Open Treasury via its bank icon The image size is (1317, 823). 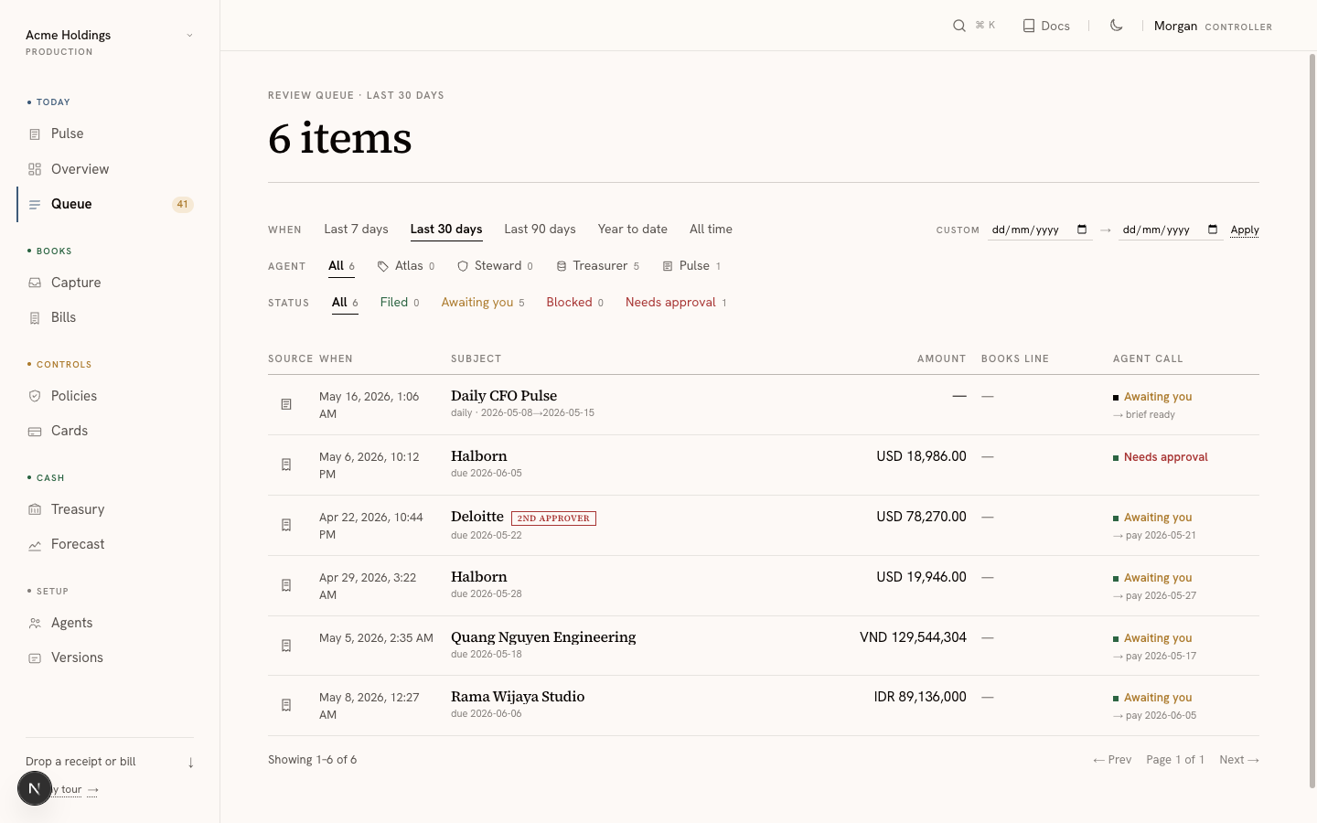coord(35,509)
